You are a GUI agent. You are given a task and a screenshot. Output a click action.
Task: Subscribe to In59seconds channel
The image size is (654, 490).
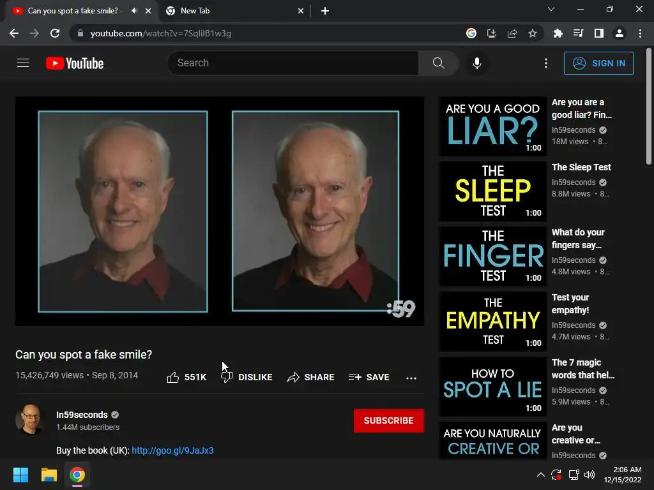point(389,420)
